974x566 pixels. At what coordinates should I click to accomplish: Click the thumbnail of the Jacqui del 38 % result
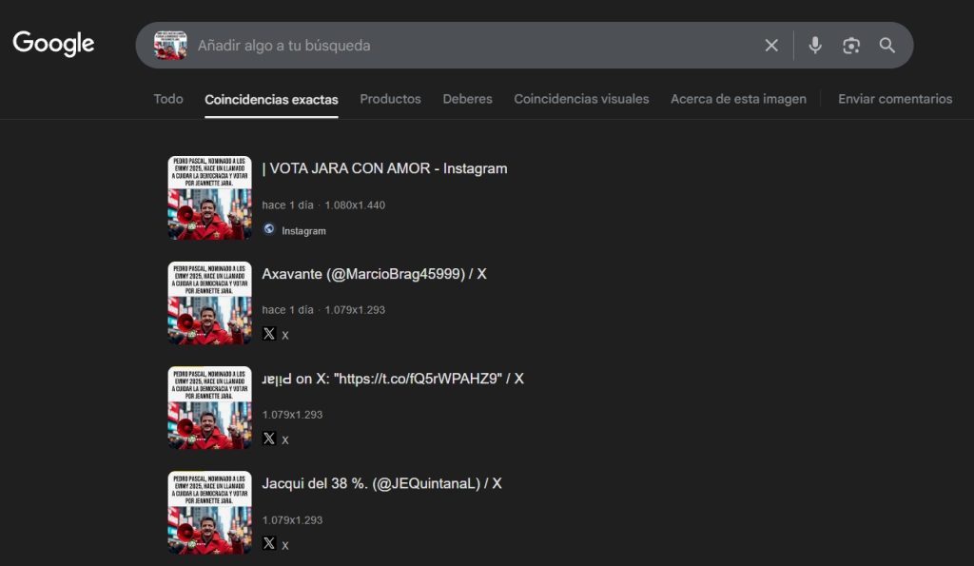(x=210, y=513)
